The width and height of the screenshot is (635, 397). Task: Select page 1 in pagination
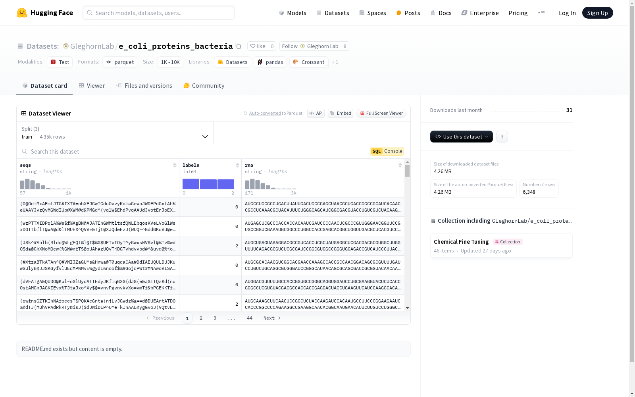pos(187,318)
